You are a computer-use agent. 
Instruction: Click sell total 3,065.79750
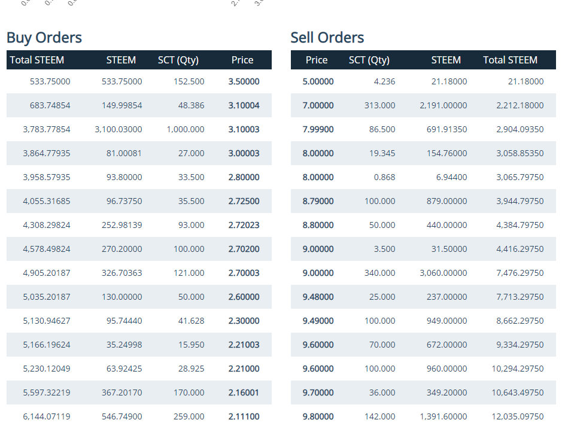click(x=520, y=177)
